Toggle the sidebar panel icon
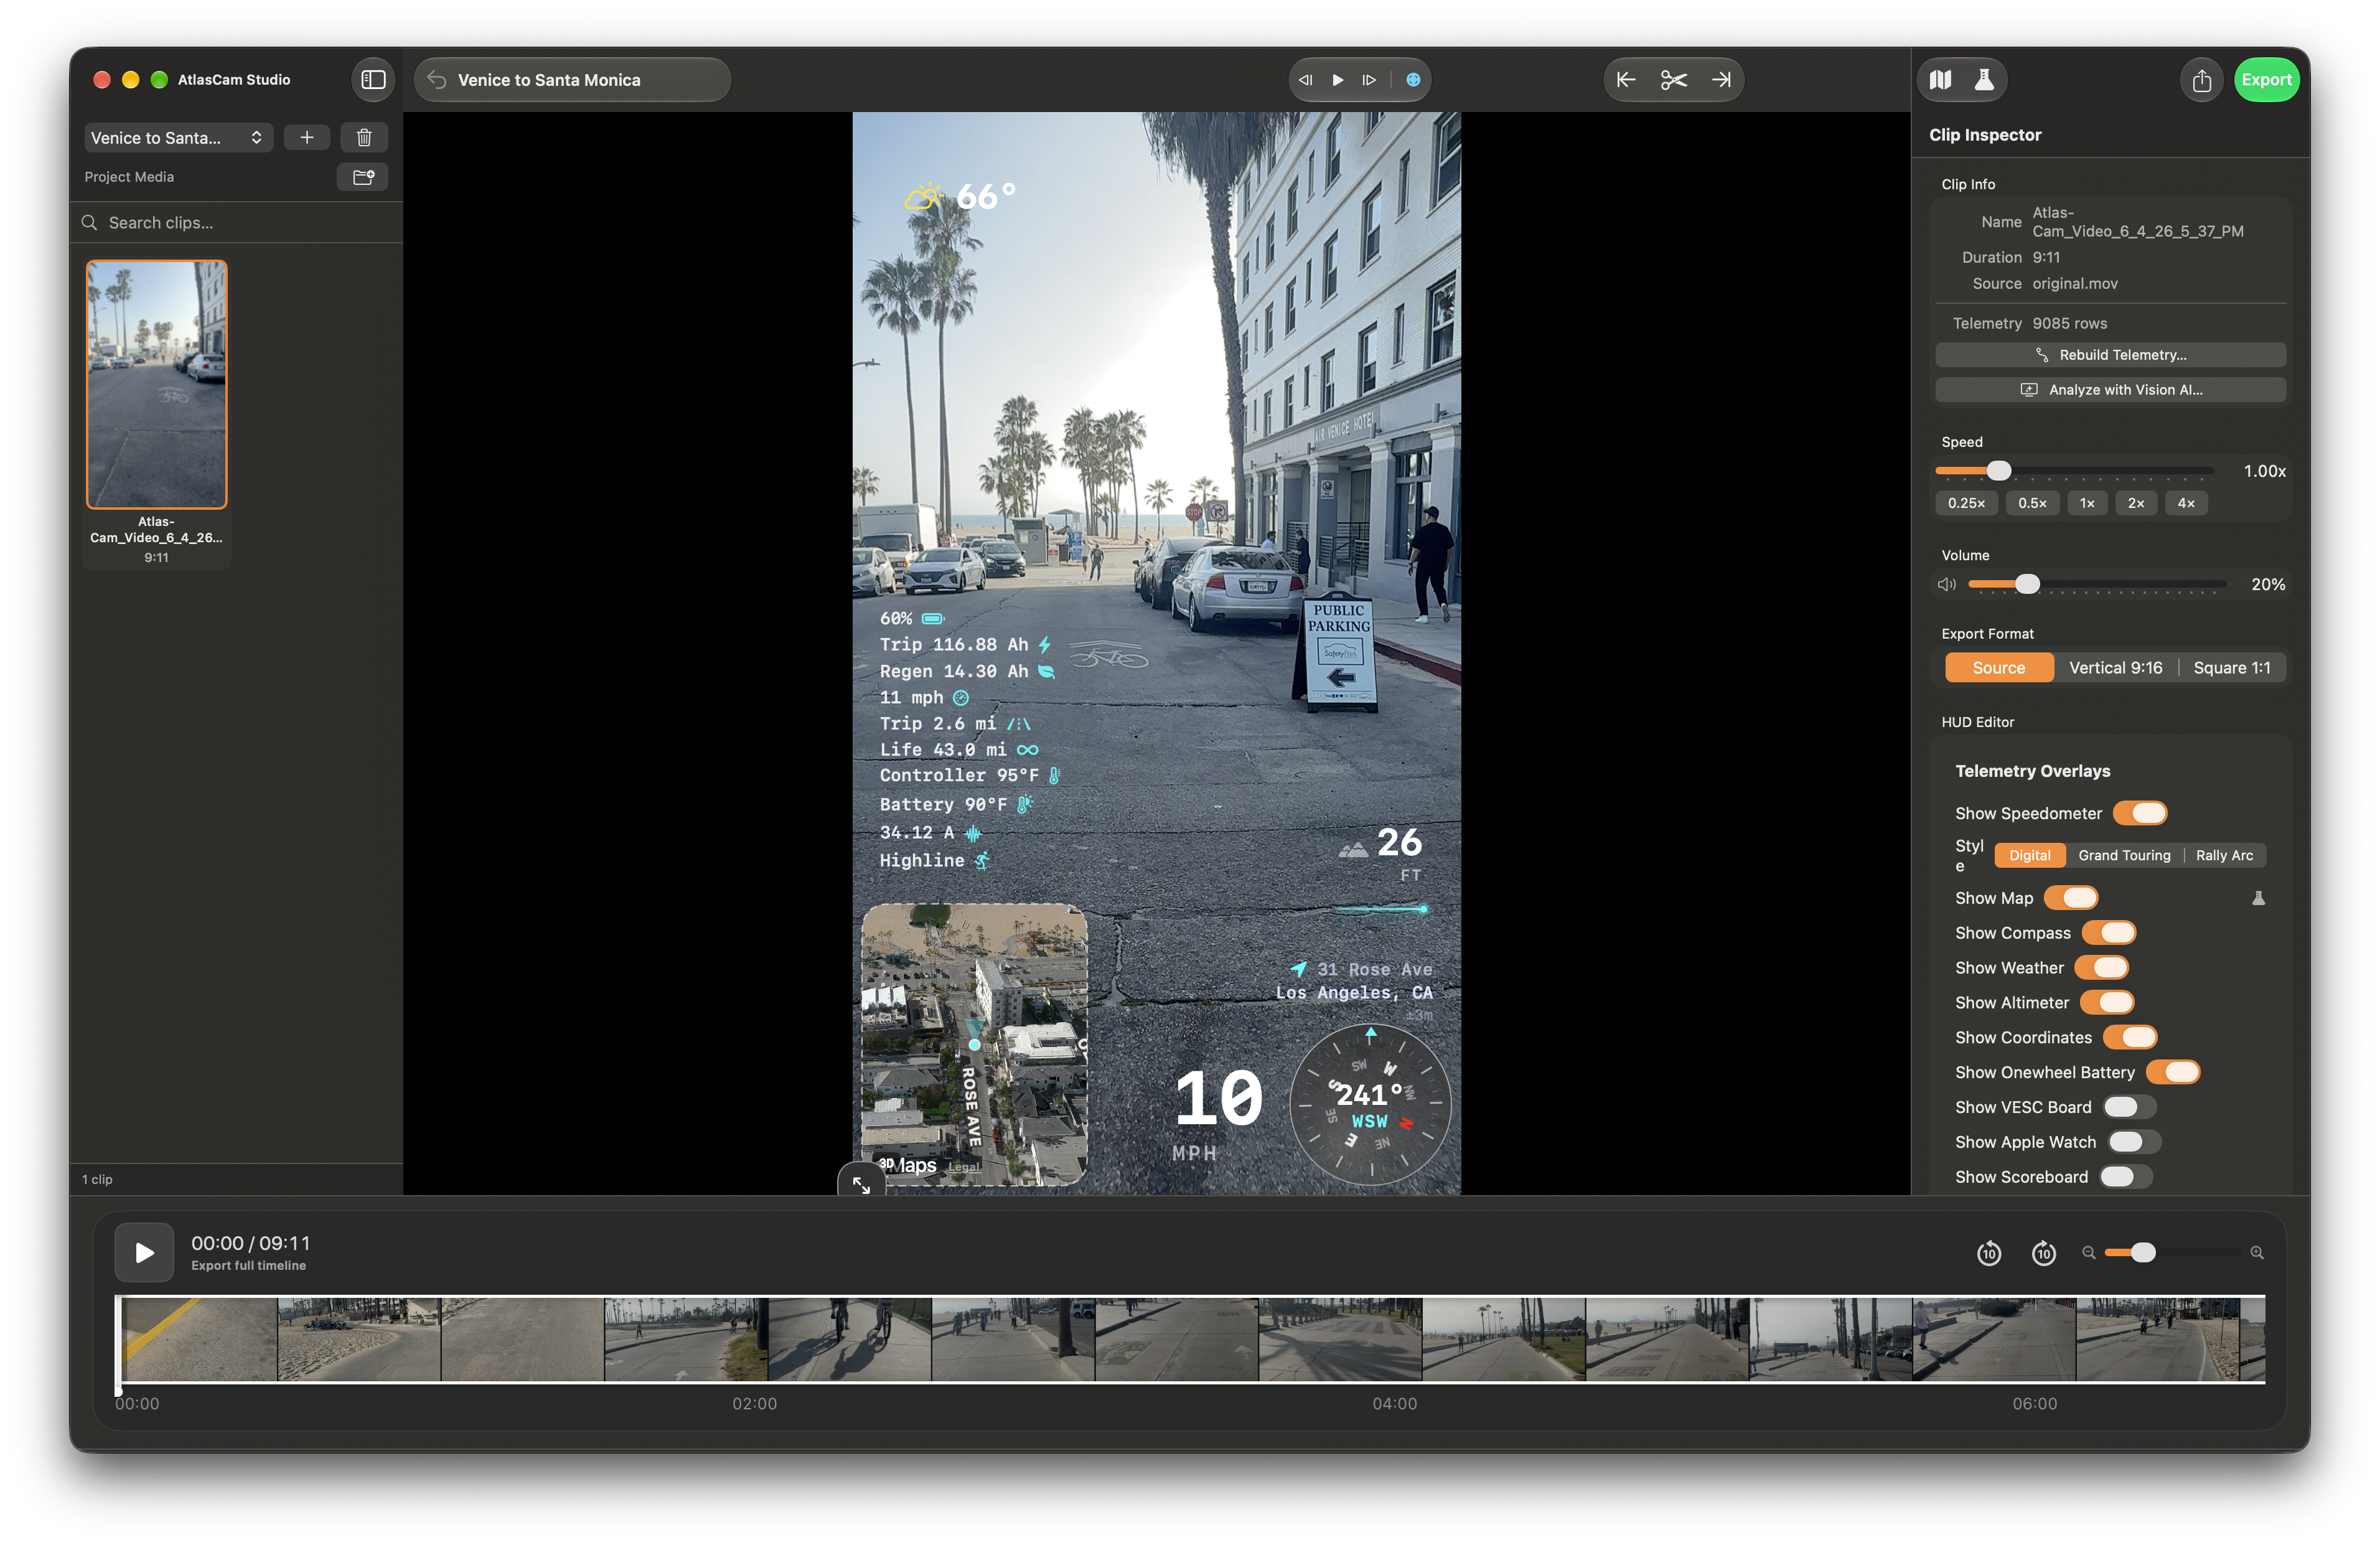 coord(373,80)
